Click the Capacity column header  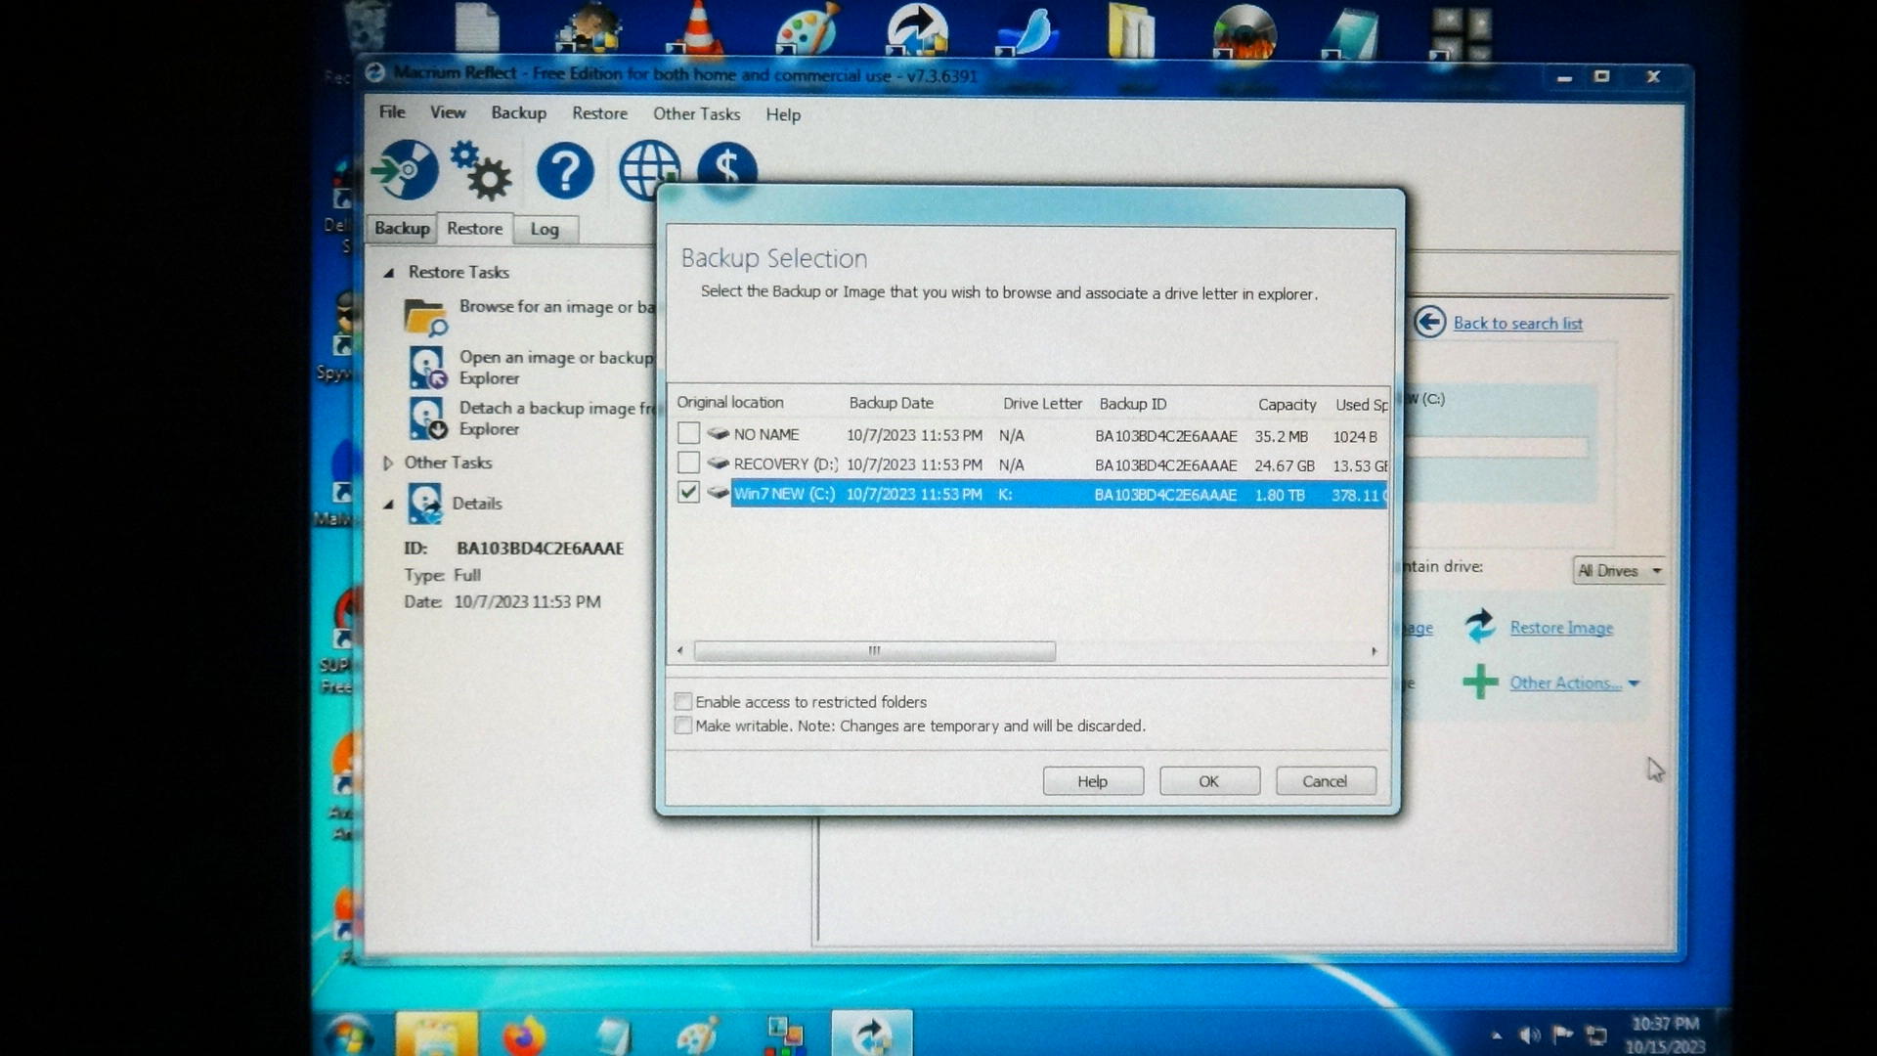(1287, 404)
